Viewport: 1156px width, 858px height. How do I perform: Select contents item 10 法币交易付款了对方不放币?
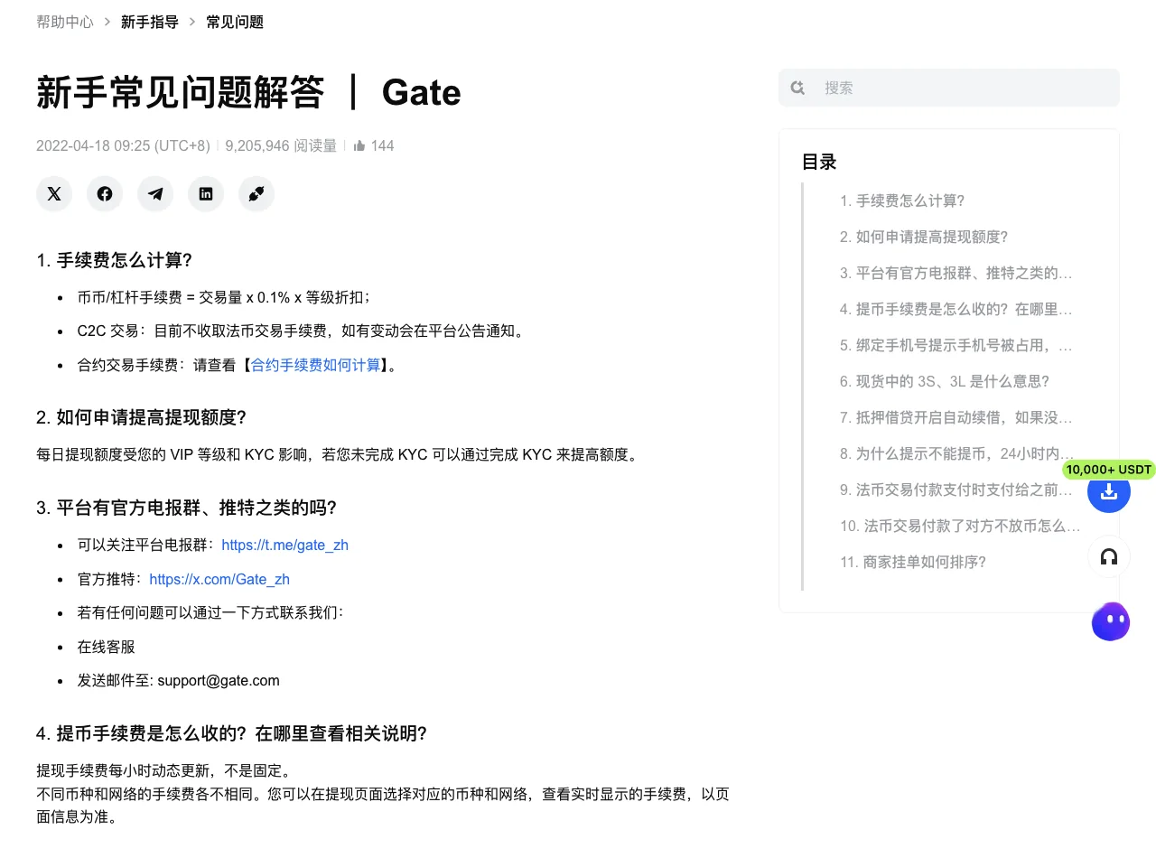[960, 526]
